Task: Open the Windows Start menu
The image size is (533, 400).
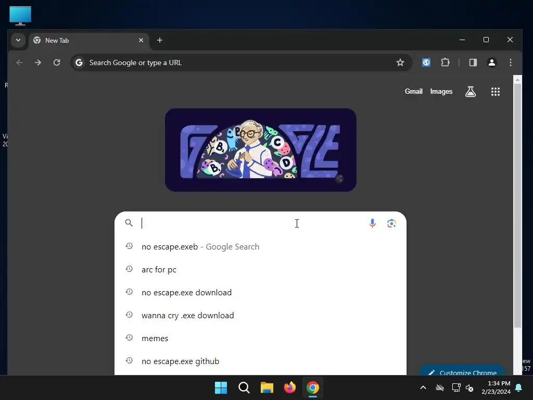Action: (x=221, y=387)
